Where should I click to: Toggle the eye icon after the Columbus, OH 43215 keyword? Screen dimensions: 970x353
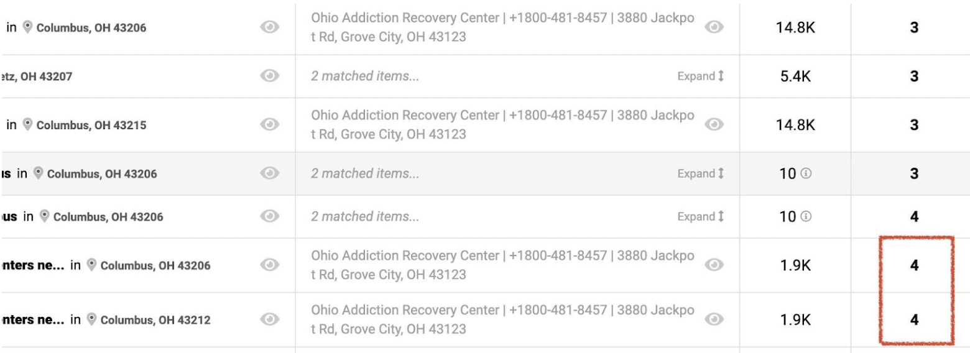[x=268, y=125]
